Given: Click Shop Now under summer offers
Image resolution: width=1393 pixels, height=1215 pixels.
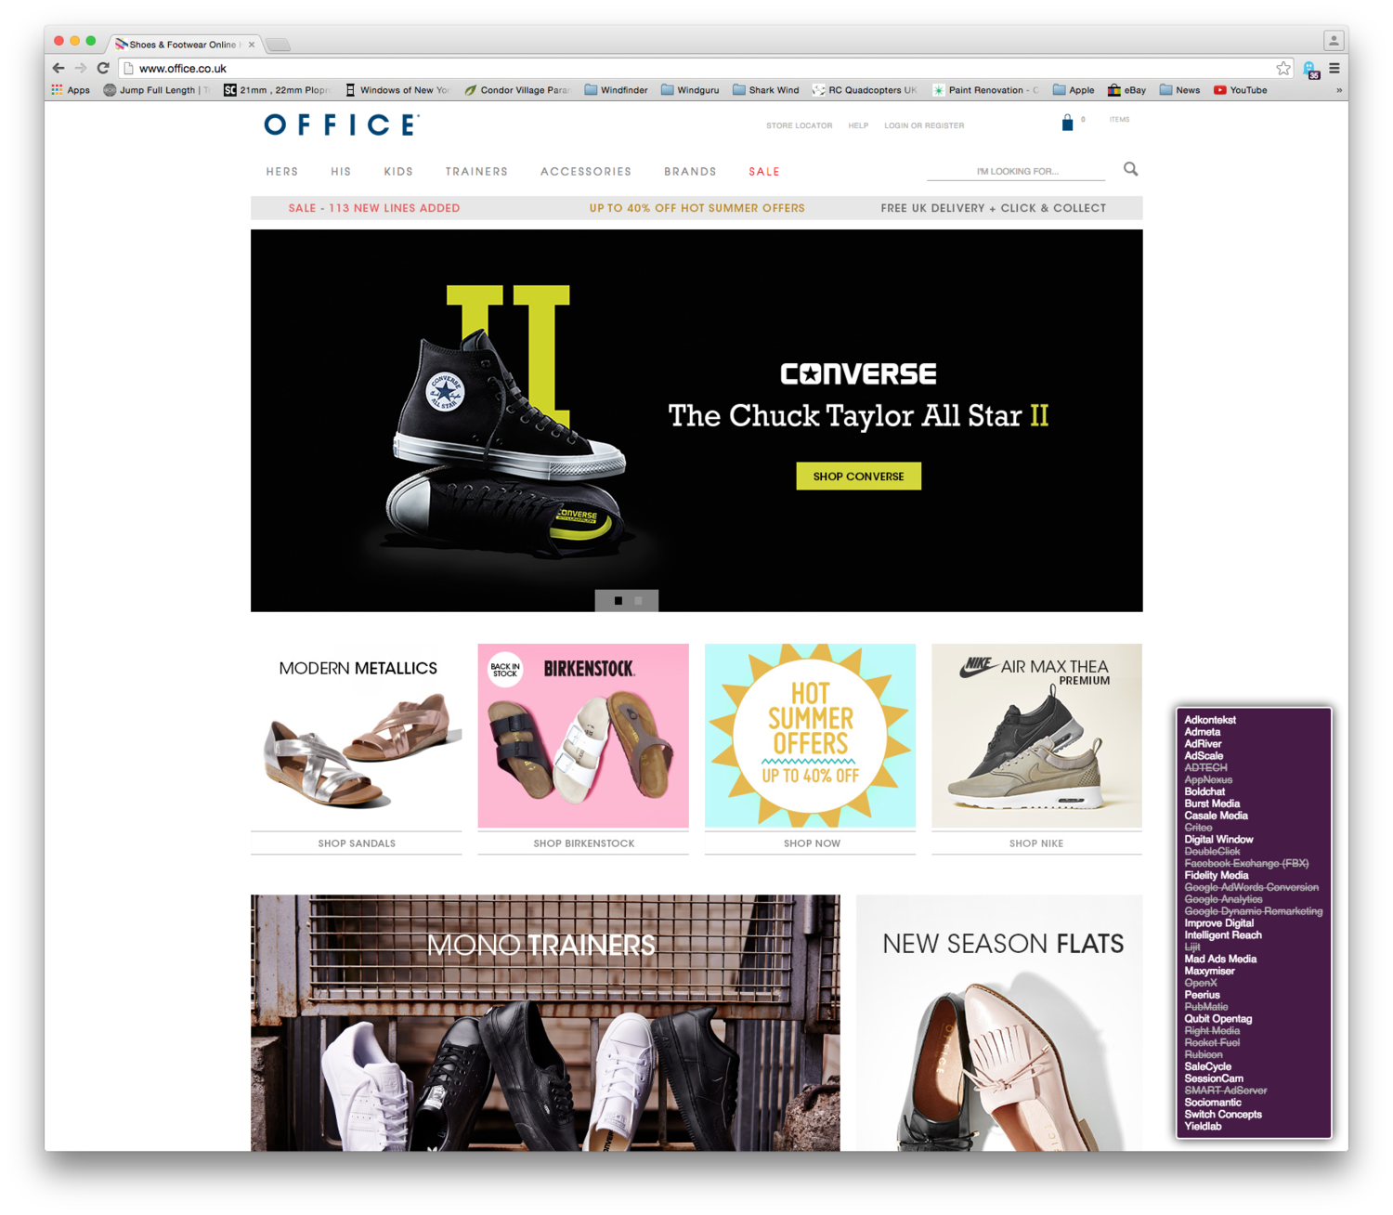Looking at the screenshot, I should click(811, 843).
